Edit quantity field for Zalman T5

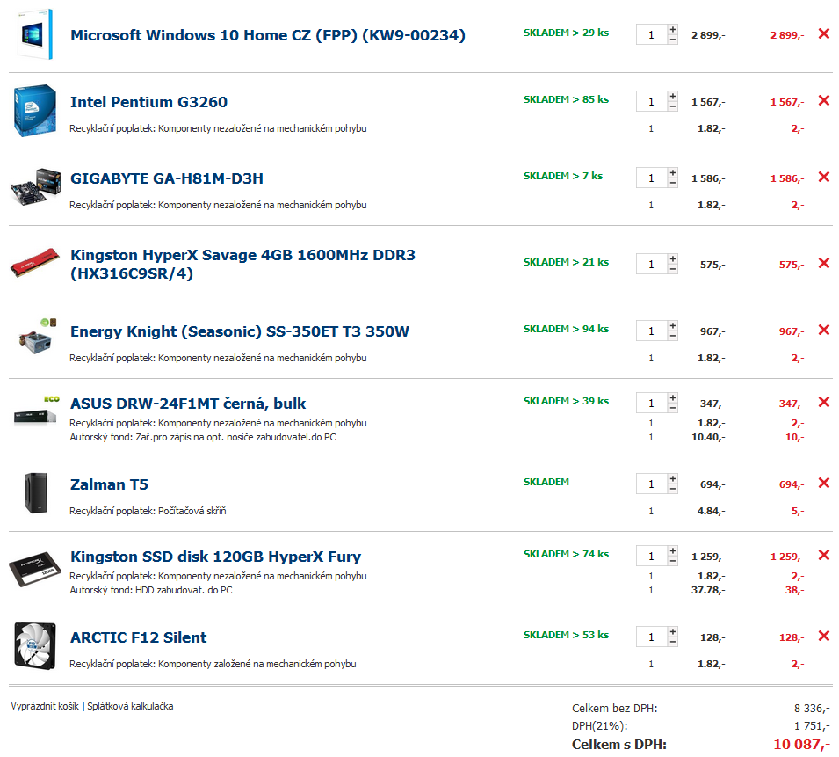651,484
